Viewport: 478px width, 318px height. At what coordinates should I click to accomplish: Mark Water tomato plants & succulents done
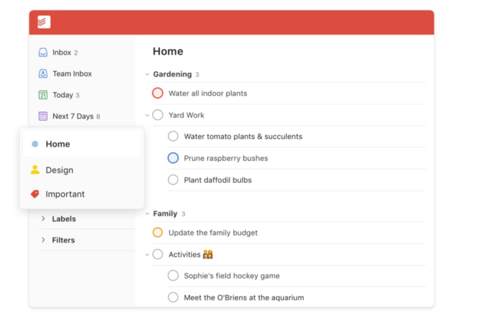(x=173, y=137)
